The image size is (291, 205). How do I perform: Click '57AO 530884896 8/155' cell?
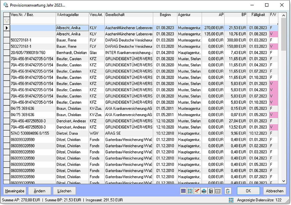point(33,133)
